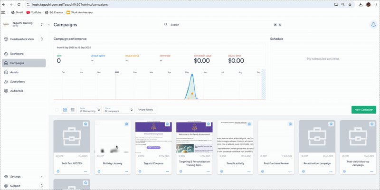This screenshot has width=380, height=190.
Task: Open the Filter by All campaigns dropdown
Action: [x=119, y=110]
